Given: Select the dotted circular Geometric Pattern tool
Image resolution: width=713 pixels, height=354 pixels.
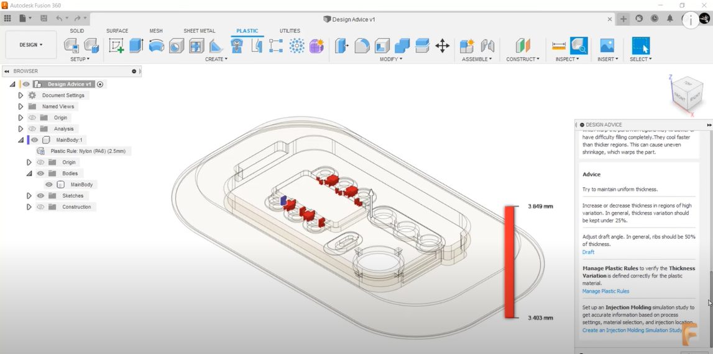Looking at the screenshot, I should point(297,45).
